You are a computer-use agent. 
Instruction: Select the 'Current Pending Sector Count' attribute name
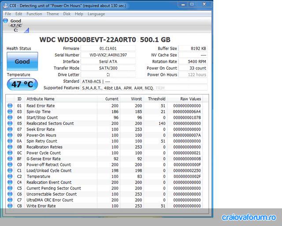(x=54, y=188)
